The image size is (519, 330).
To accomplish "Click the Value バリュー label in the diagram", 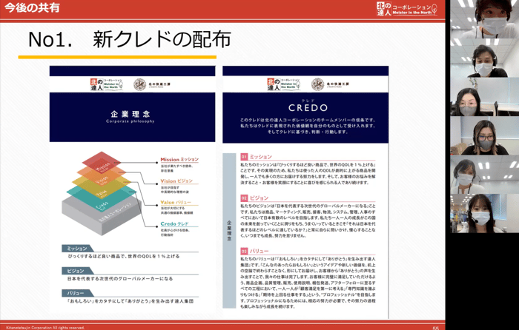I will click(x=176, y=202).
